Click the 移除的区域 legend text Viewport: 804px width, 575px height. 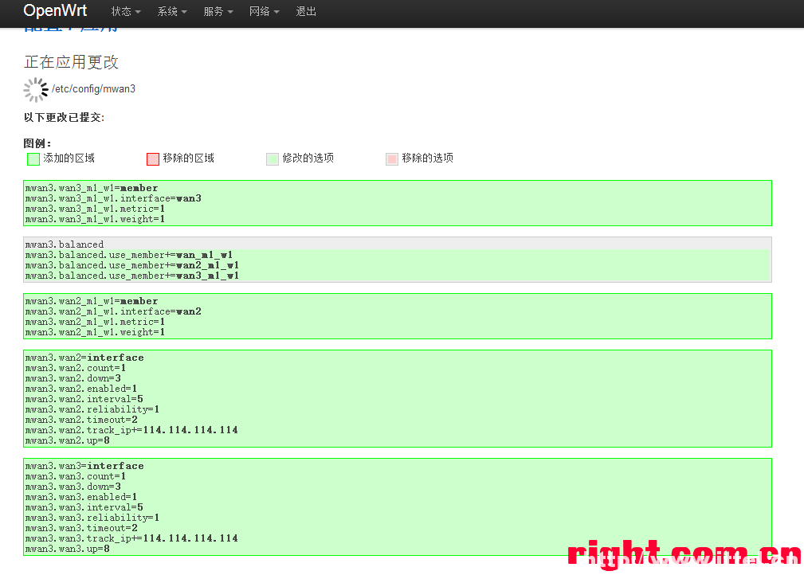[x=189, y=158]
